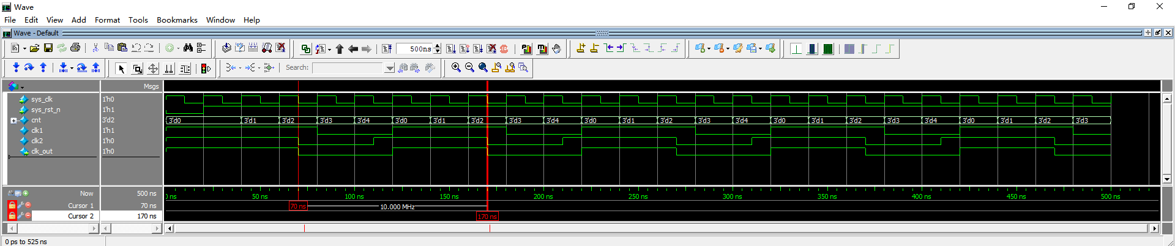
Task: Open dropdown next to green circle icon
Action: tap(178, 49)
